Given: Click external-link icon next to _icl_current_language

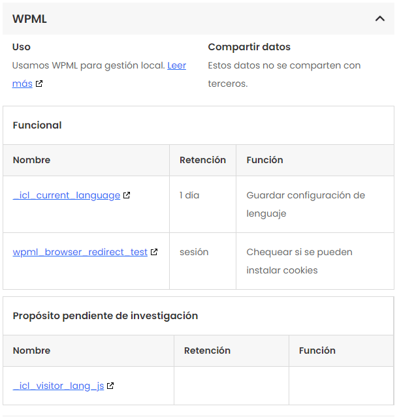Looking at the screenshot, I should [127, 195].
